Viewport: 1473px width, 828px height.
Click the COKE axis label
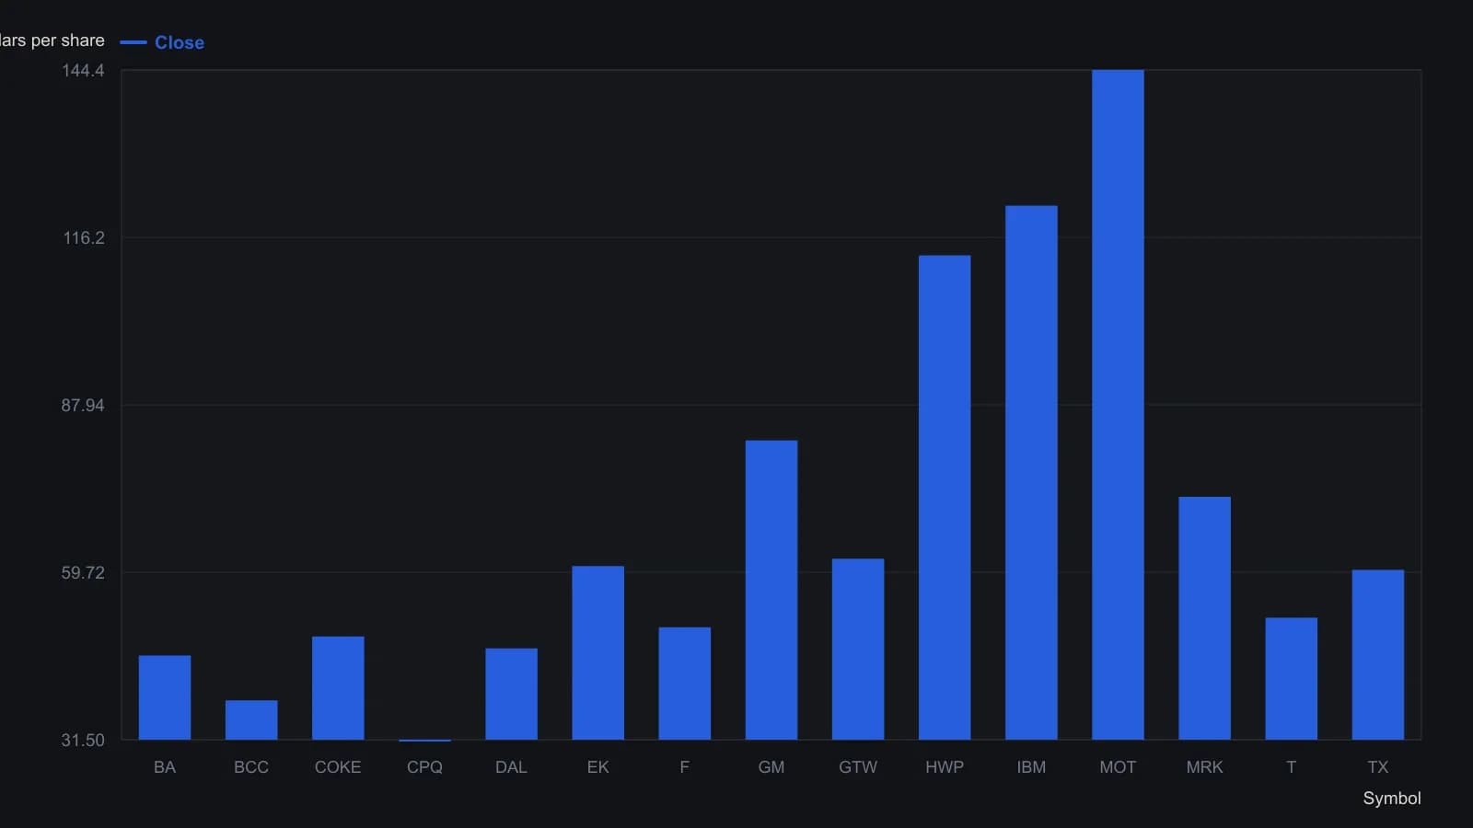point(338,767)
